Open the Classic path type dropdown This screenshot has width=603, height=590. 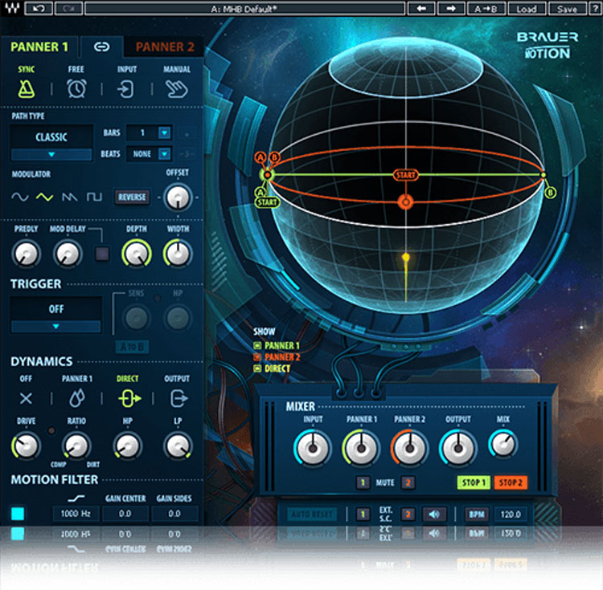pos(51,154)
